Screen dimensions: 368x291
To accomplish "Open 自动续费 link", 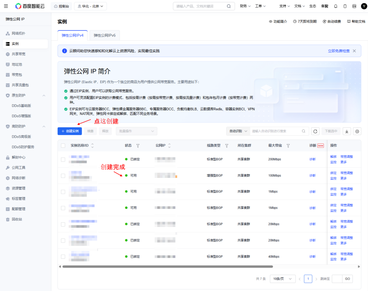I will tap(332, 21).
